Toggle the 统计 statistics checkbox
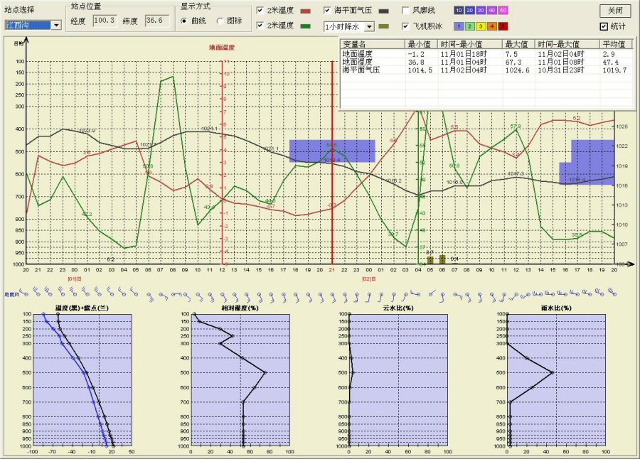 [x=604, y=26]
